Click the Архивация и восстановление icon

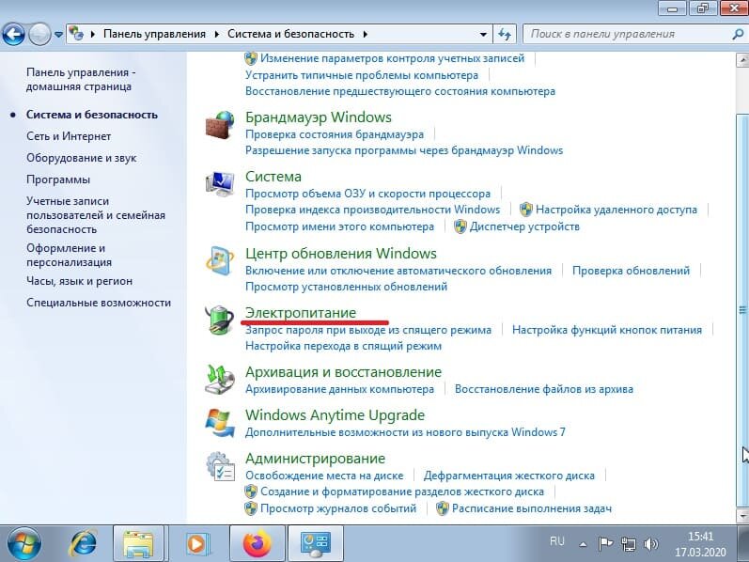(220, 380)
